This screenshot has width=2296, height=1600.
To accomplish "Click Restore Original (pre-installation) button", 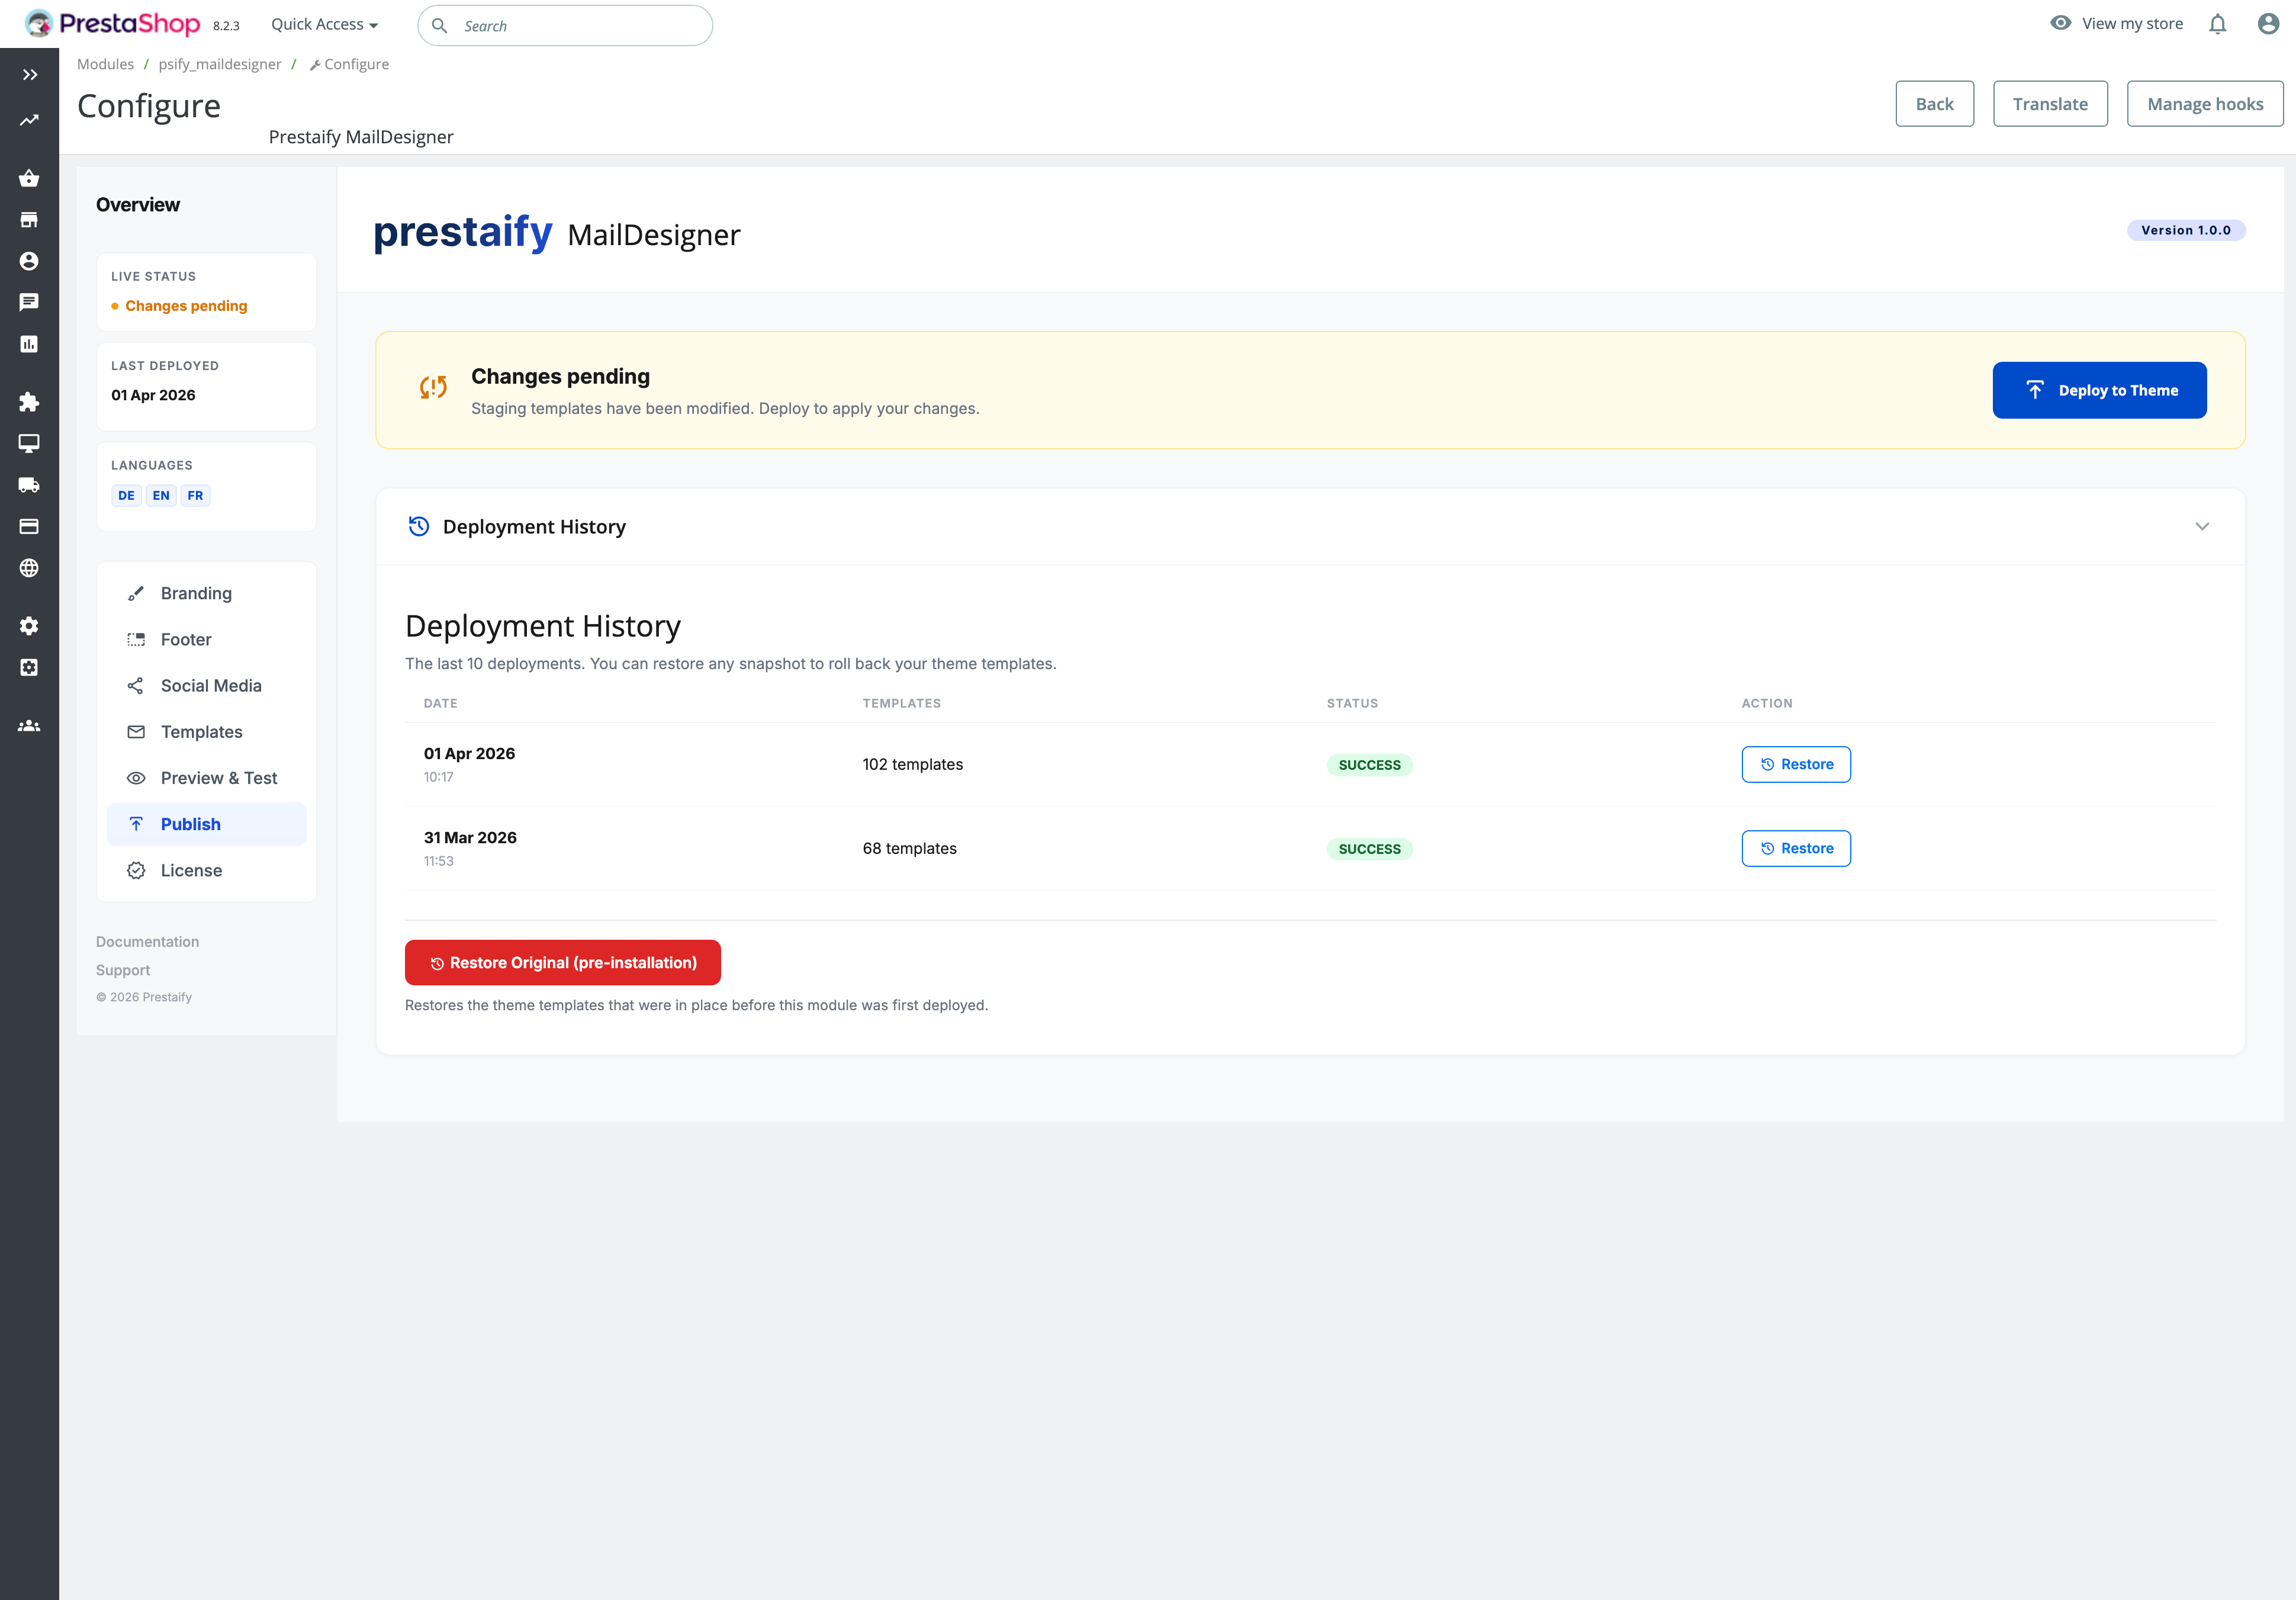I will (562, 962).
